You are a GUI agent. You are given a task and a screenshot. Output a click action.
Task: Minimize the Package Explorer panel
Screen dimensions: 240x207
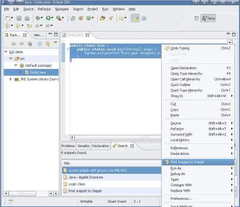(x=50, y=33)
